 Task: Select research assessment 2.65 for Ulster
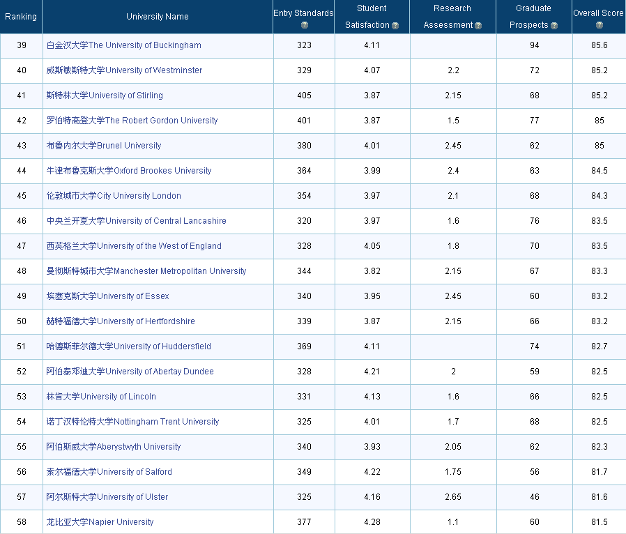[453, 497]
